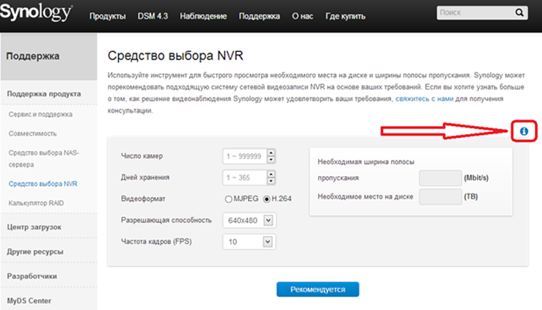Select Поддержка продукта sidebar section
The width and height of the screenshot is (542, 310).
44,94
